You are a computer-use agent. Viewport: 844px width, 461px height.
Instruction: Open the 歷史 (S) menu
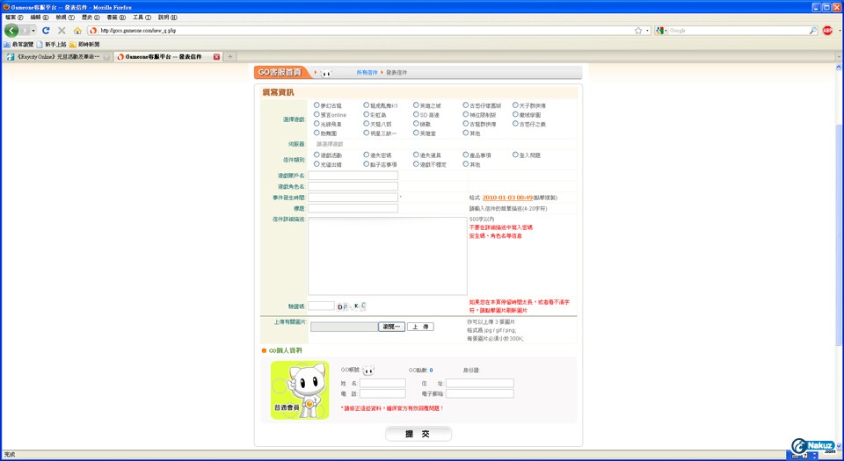coord(91,18)
